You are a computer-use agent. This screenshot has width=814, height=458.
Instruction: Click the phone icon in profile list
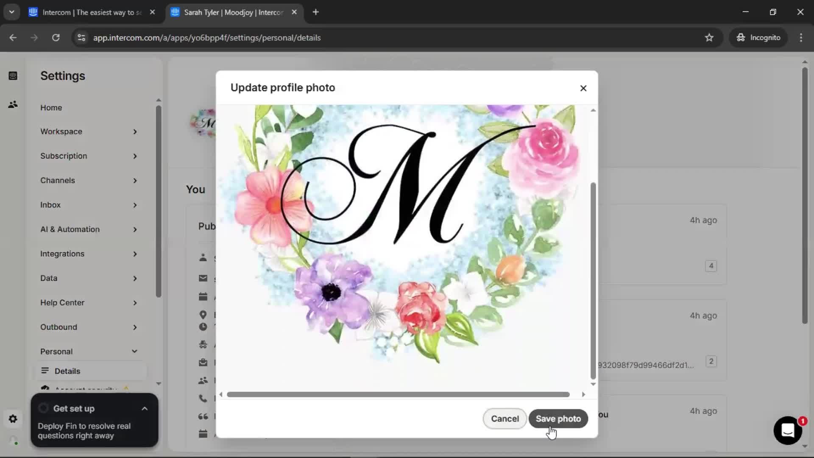tap(203, 399)
